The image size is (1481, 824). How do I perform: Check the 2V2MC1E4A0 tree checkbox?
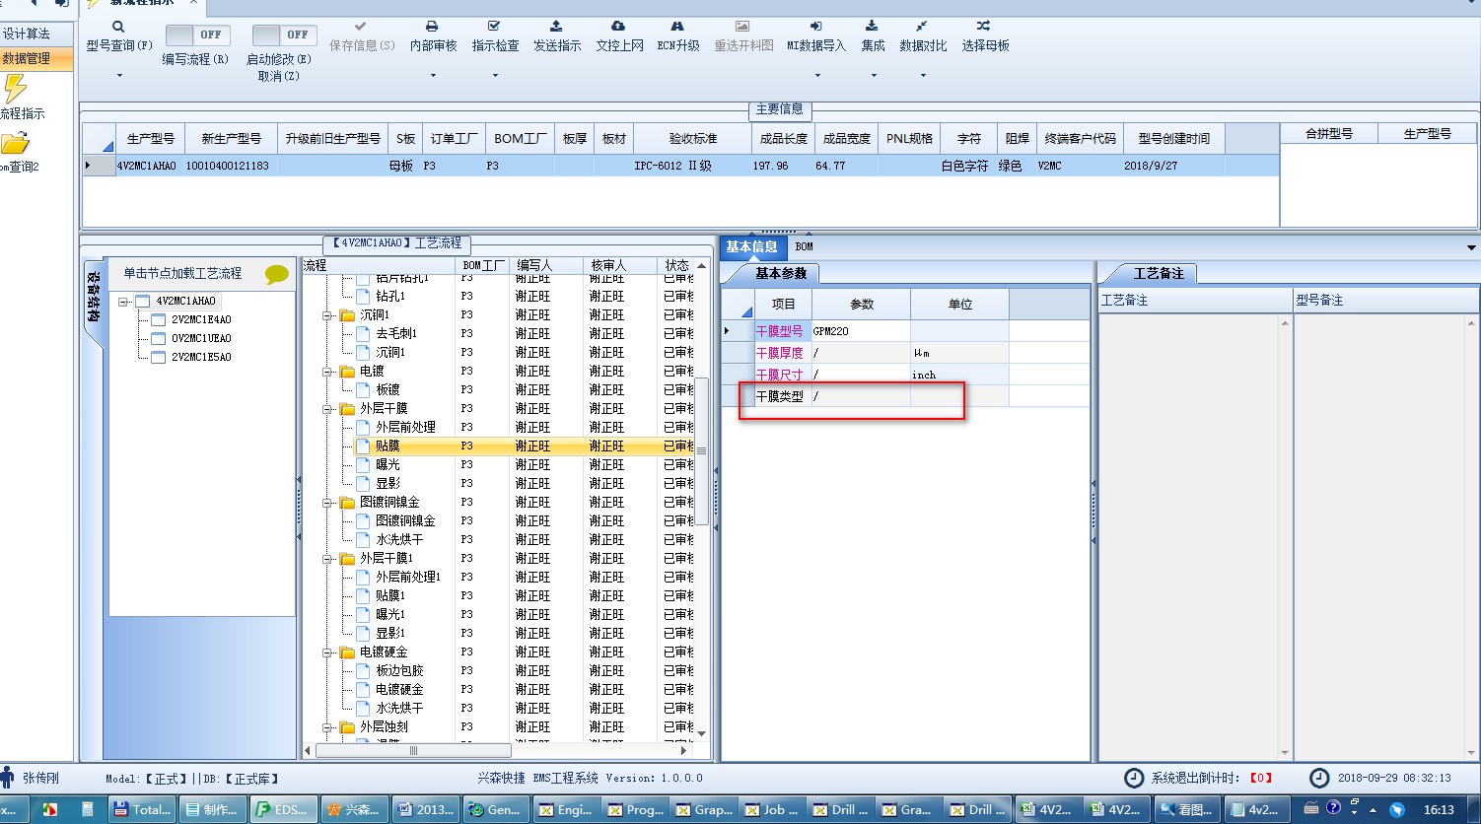(158, 320)
